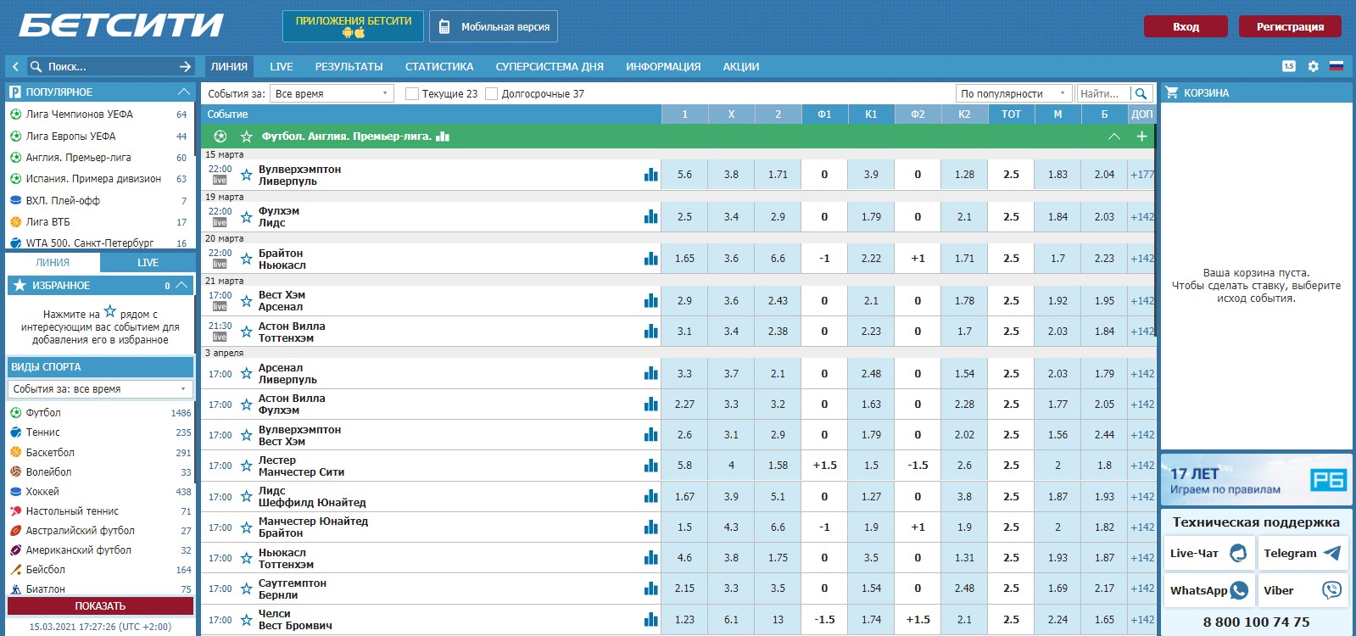Open the По популярности sort dropdown
1356x636 pixels.
point(1014,93)
